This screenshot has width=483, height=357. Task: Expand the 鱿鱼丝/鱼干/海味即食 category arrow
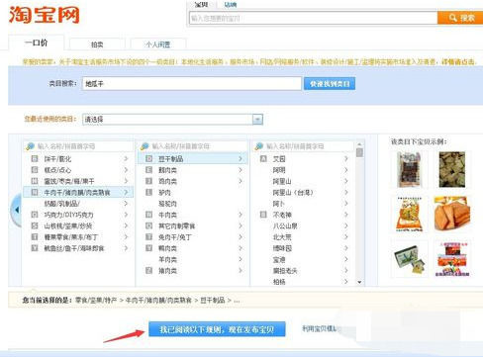(126, 248)
